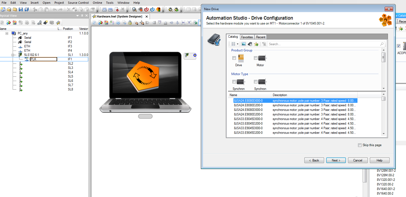The image size is (406, 197).
Task: Click the green debugger bug icon
Action: click(x=176, y=9)
